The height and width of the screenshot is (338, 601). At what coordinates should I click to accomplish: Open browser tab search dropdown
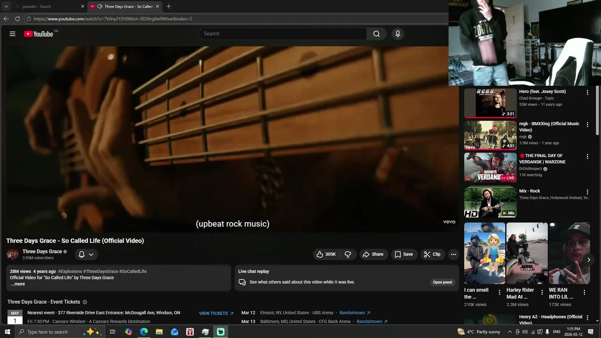click(x=6, y=6)
